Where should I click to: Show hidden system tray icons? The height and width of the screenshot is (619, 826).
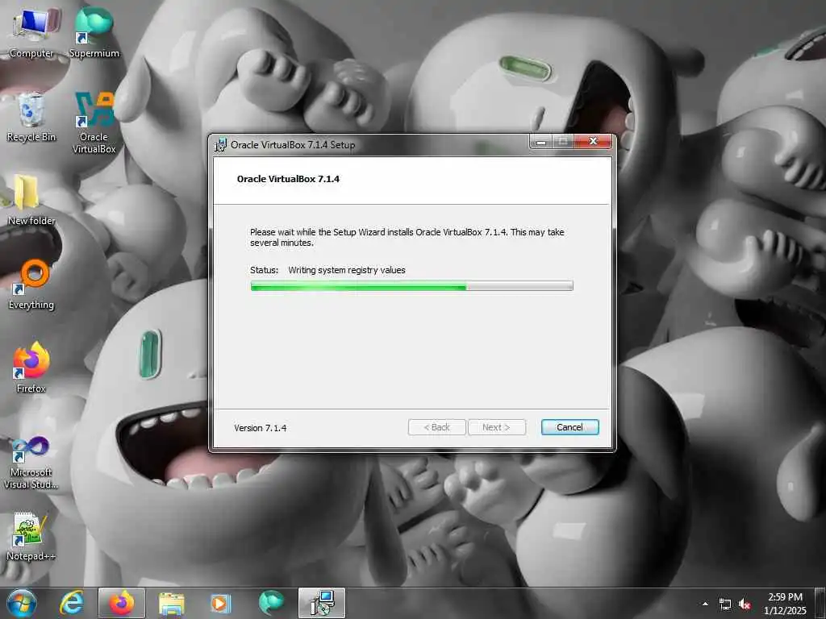705,604
